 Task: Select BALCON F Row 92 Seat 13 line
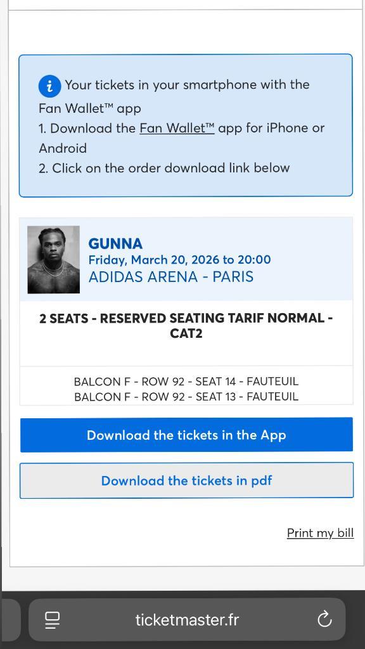click(186, 396)
